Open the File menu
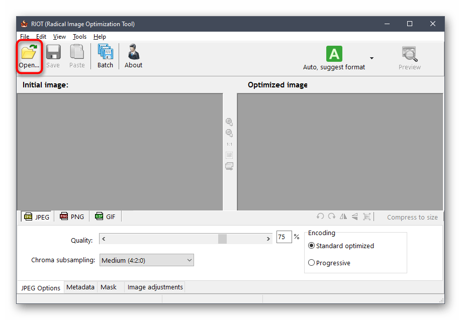 coord(25,37)
